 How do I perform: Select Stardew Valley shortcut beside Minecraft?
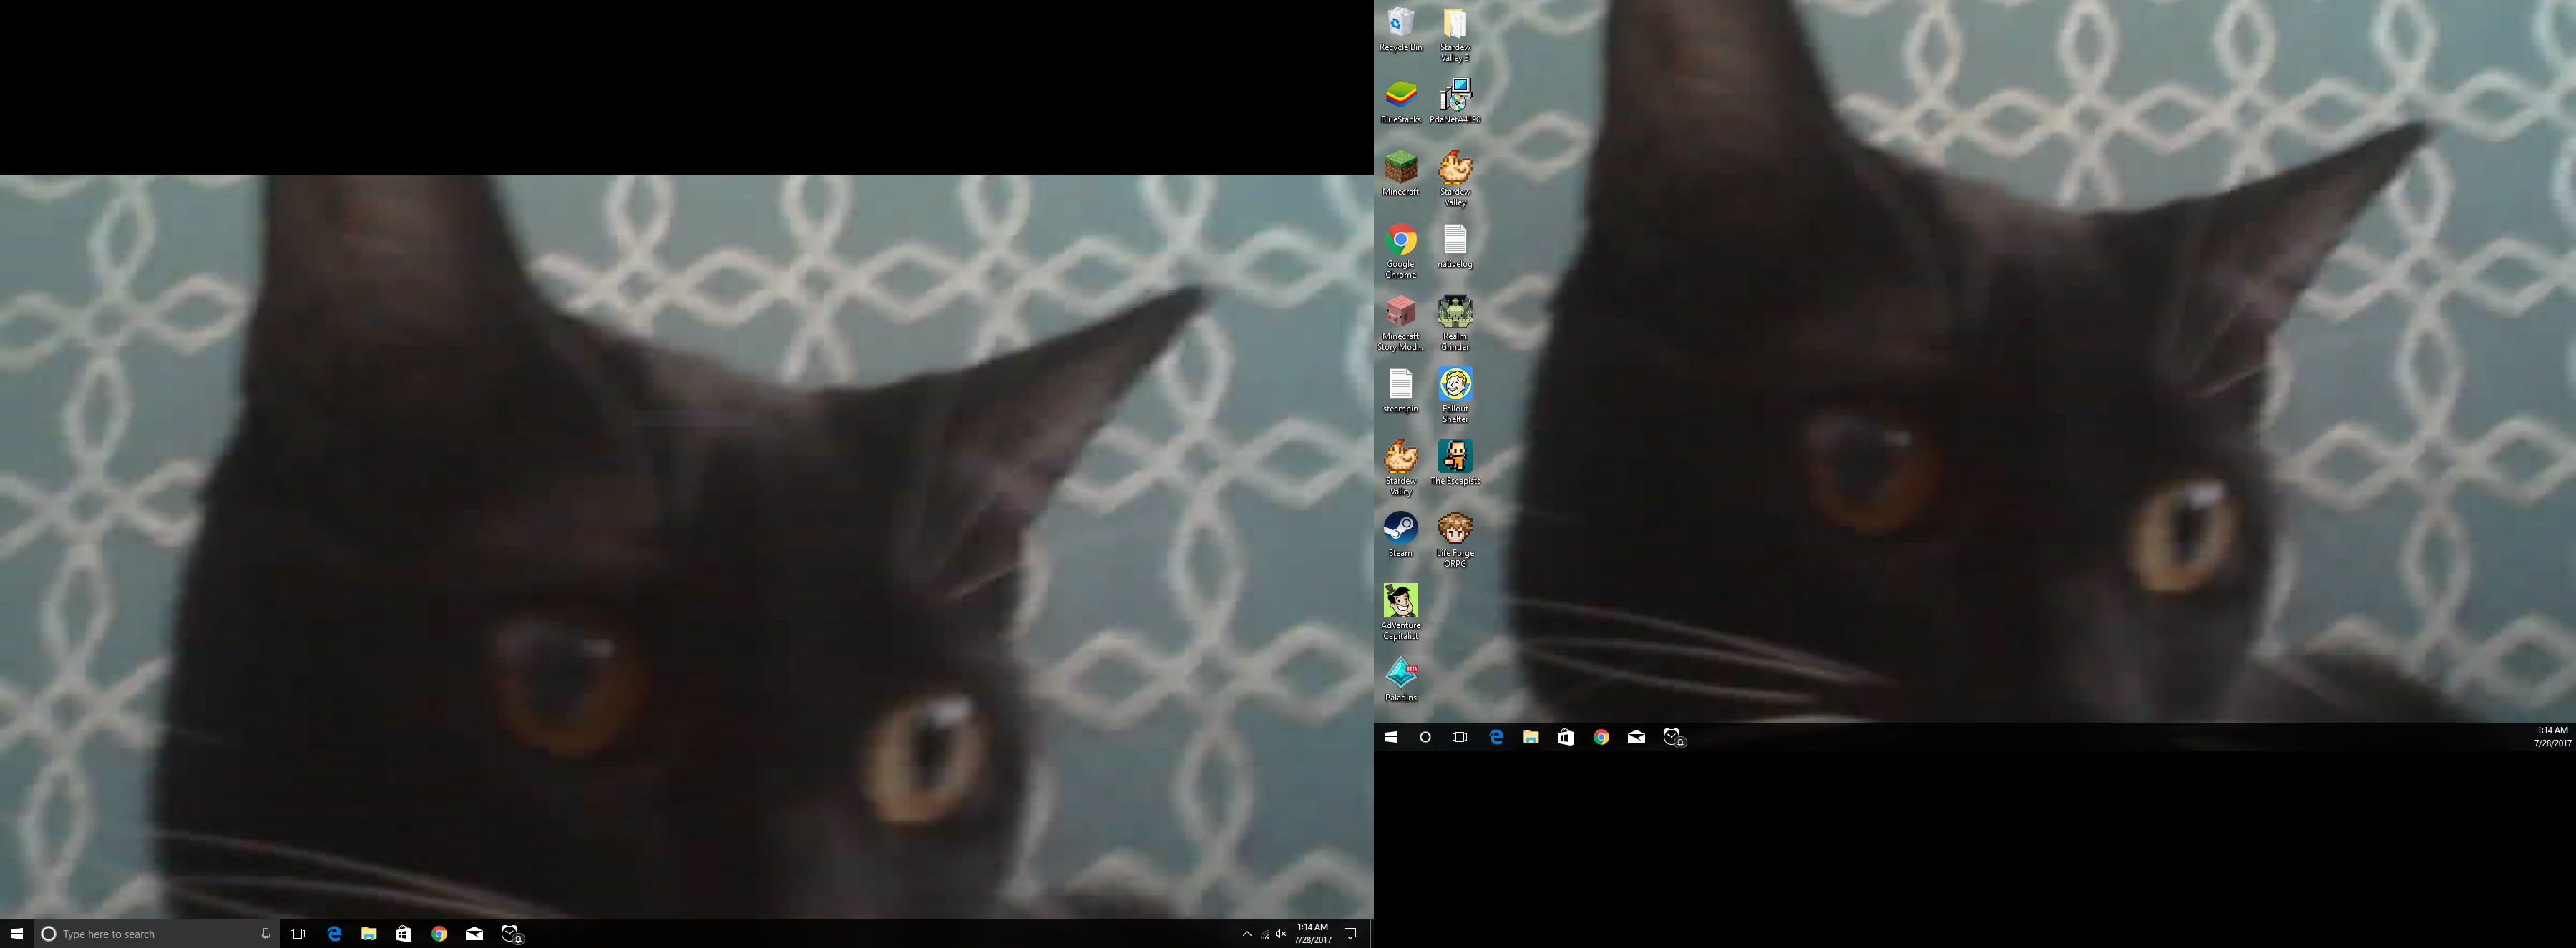click(1455, 179)
